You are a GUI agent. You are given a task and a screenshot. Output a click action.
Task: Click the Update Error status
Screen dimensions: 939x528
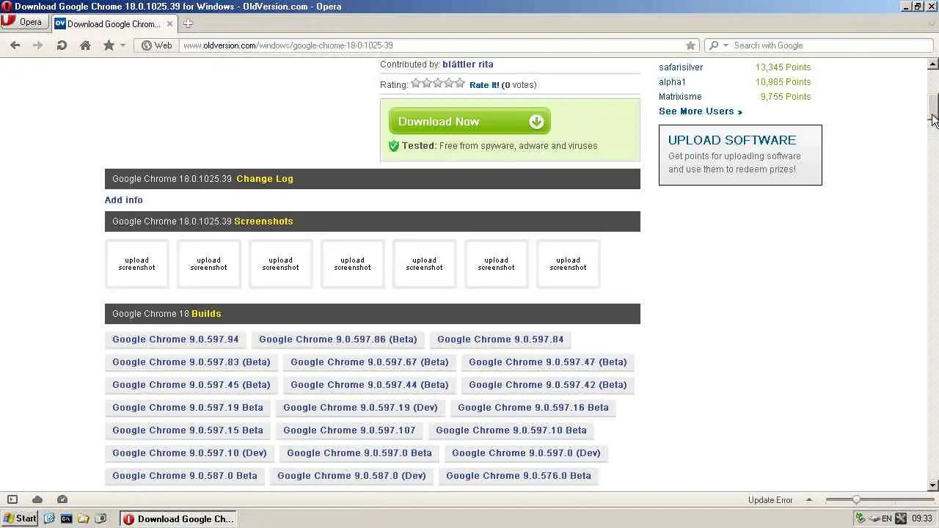[770, 500]
